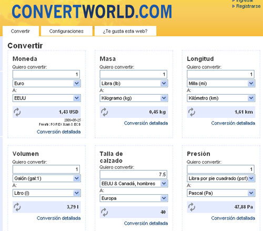Open the Galón (gal:1) unit dropdown
The width and height of the screenshot is (263, 231).
[x=46, y=178]
